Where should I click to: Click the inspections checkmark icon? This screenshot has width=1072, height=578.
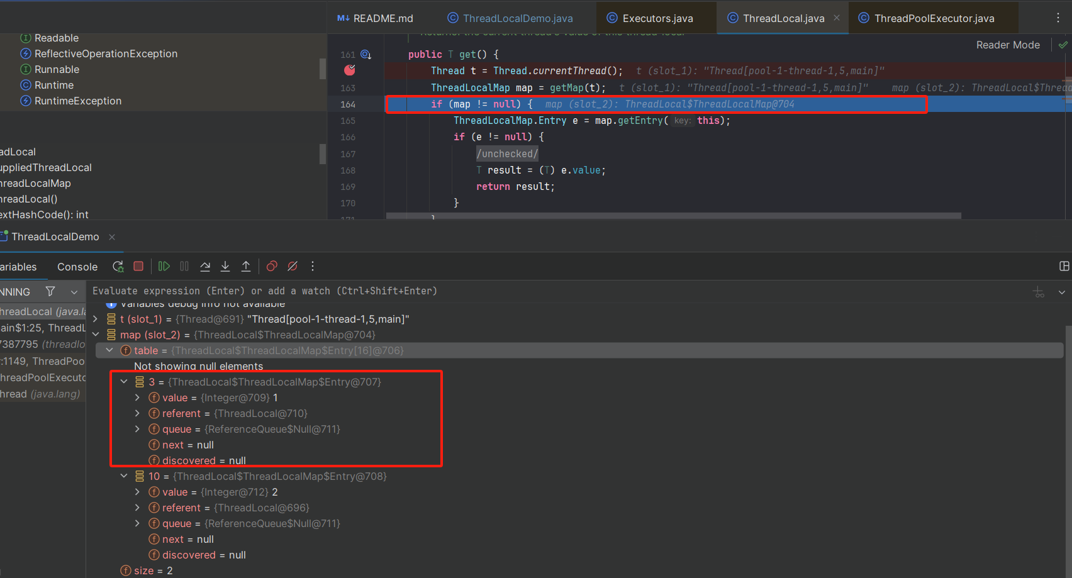click(x=1063, y=45)
